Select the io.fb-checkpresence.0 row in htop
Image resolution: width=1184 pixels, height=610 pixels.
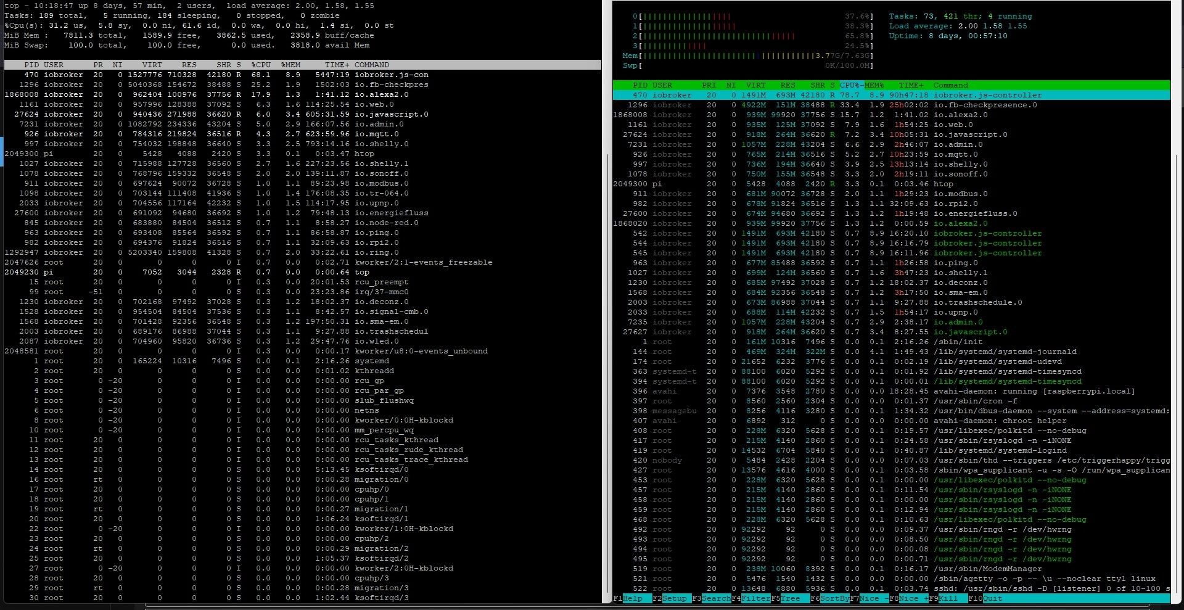[891, 105]
